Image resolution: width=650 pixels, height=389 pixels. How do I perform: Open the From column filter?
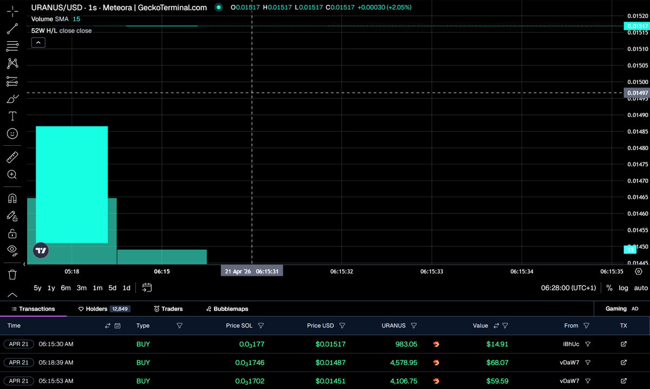click(x=587, y=326)
